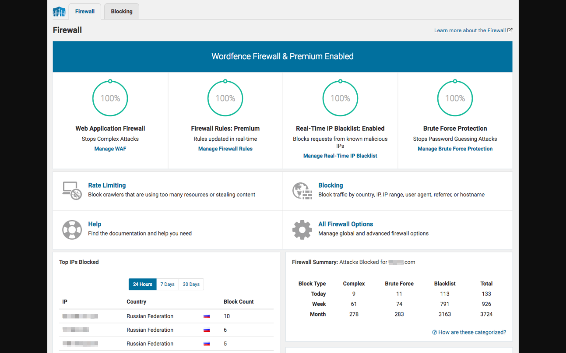
Task: Open the Rate Limiting computer icon
Action: point(72,191)
